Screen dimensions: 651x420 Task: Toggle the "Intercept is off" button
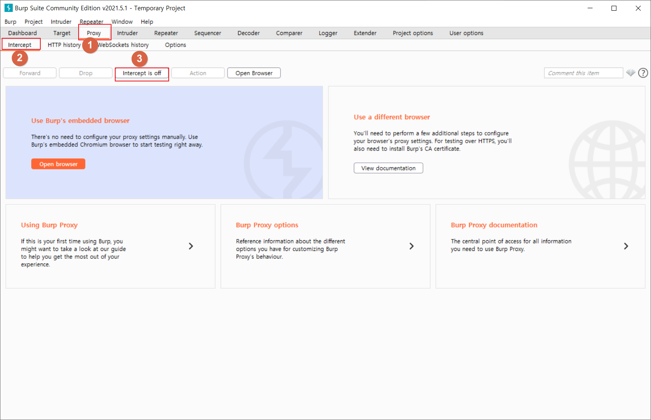pyautogui.click(x=142, y=73)
